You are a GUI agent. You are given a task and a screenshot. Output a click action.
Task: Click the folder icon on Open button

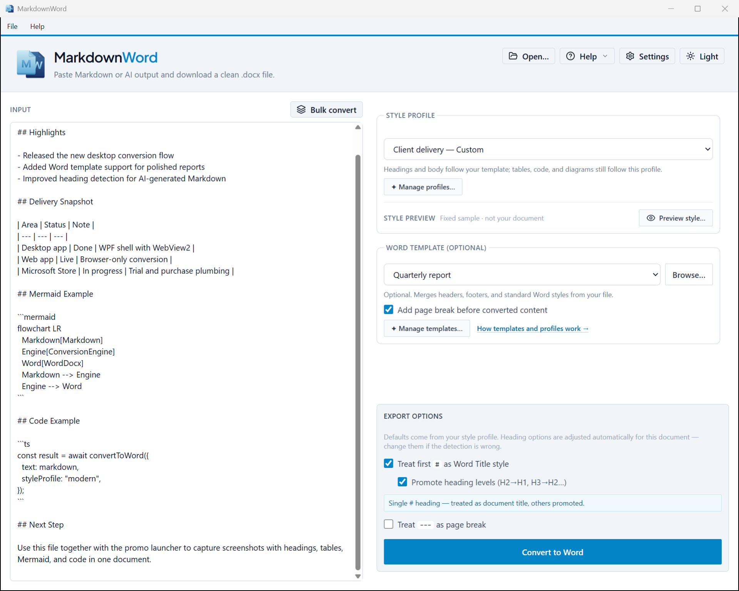pyautogui.click(x=513, y=56)
